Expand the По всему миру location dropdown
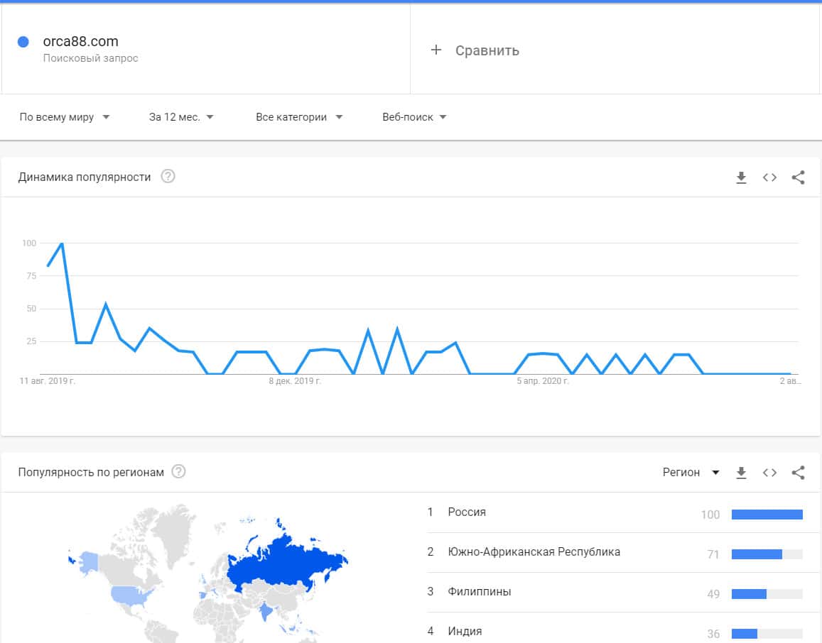 [x=65, y=117]
